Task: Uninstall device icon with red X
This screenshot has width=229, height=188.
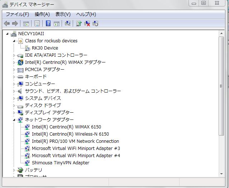Action: tap(87, 23)
